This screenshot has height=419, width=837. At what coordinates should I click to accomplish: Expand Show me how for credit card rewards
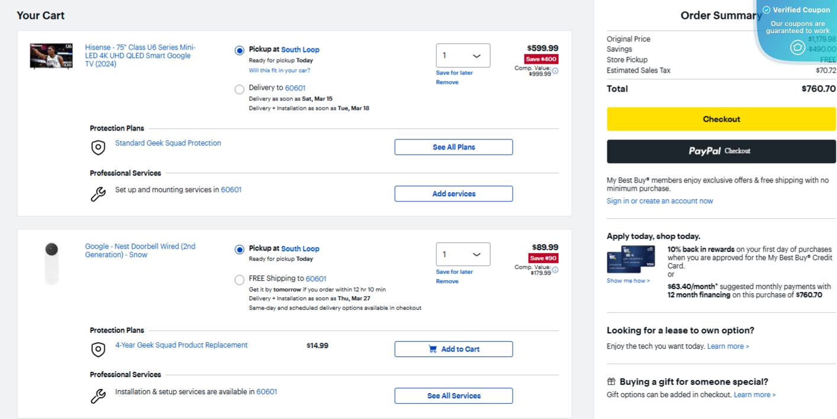point(627,281)
